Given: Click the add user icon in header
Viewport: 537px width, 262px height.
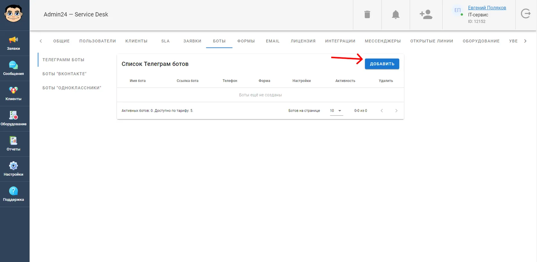Looking at the screenshot, I should 426,14.
